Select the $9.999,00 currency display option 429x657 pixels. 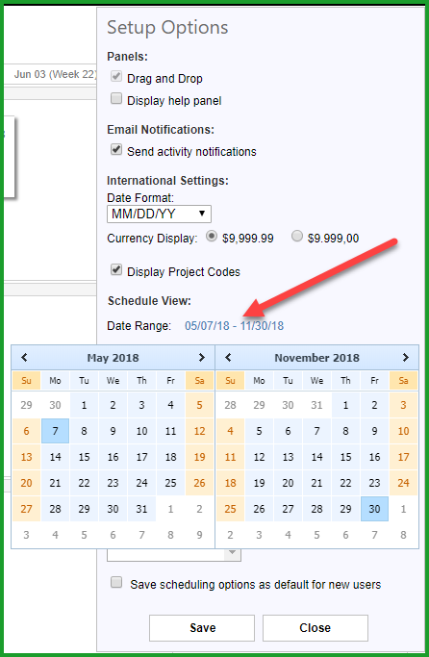(297, 236)
